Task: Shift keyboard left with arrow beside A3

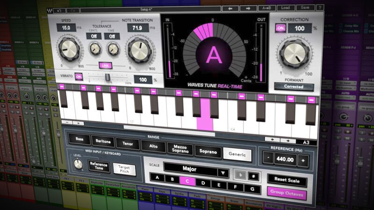Action: tap(273, 140)
